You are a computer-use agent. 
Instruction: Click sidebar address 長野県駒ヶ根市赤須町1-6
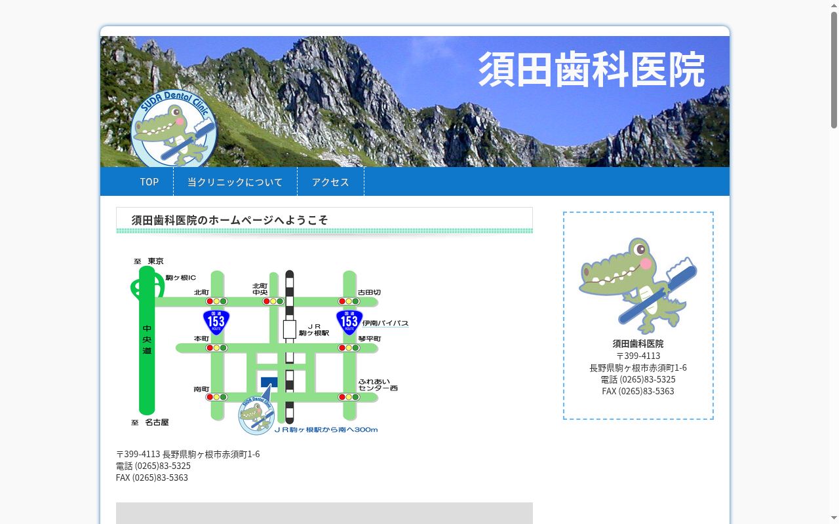(x=638, y=367)
